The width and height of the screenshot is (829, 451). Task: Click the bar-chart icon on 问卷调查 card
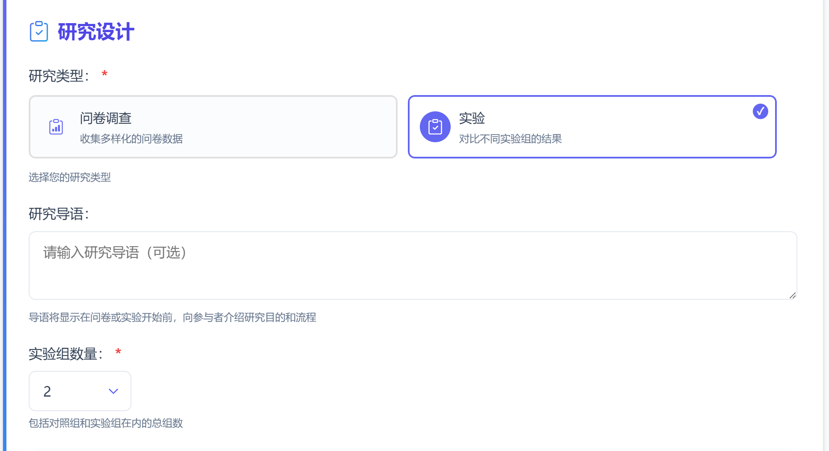pyautogui.click(x=56, y=126)
